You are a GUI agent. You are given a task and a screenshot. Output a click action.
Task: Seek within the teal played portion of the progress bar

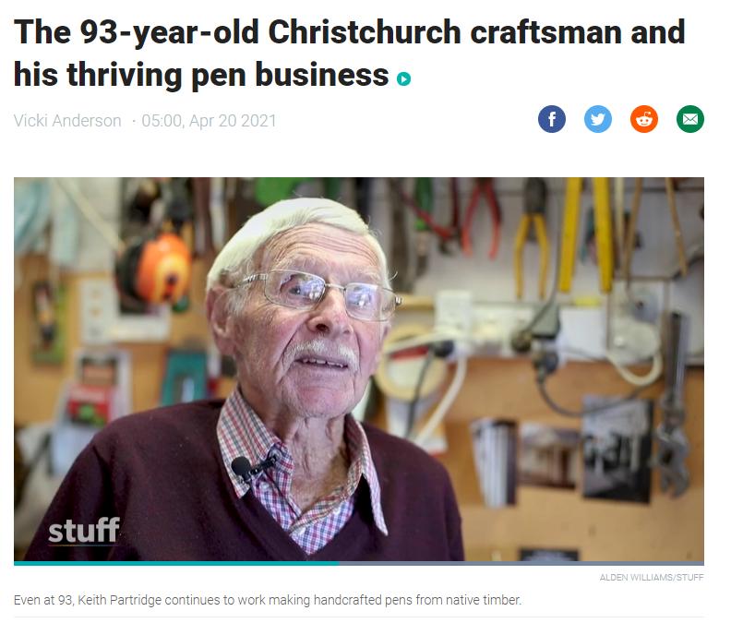coord(176,563)
